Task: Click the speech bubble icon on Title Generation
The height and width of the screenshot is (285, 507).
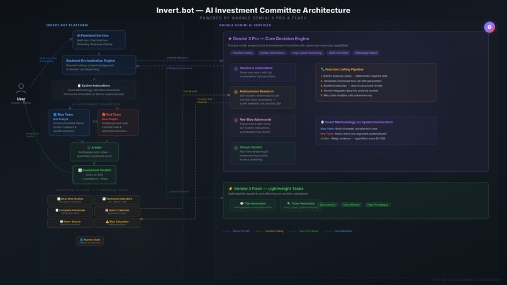Action: tap(242, 204)
